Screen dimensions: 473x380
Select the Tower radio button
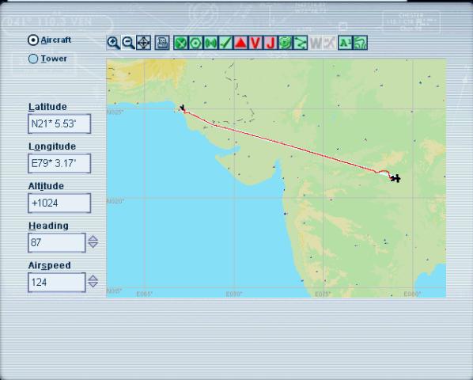tap(33, 59)
